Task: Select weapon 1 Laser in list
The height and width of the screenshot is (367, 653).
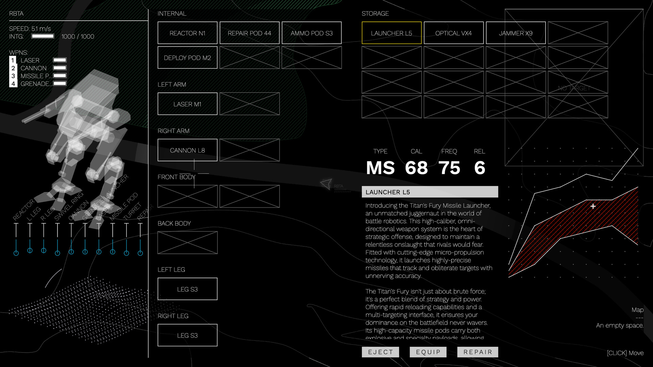Action: 30,60
